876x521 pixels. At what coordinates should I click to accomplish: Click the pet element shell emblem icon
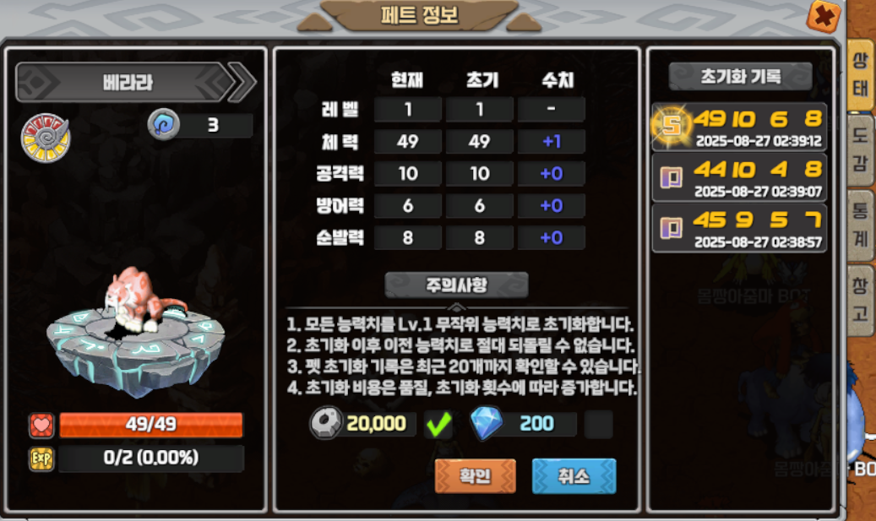point(46,138)
